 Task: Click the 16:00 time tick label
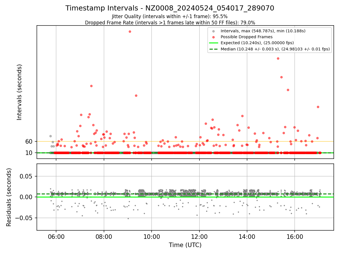[295, 236]
